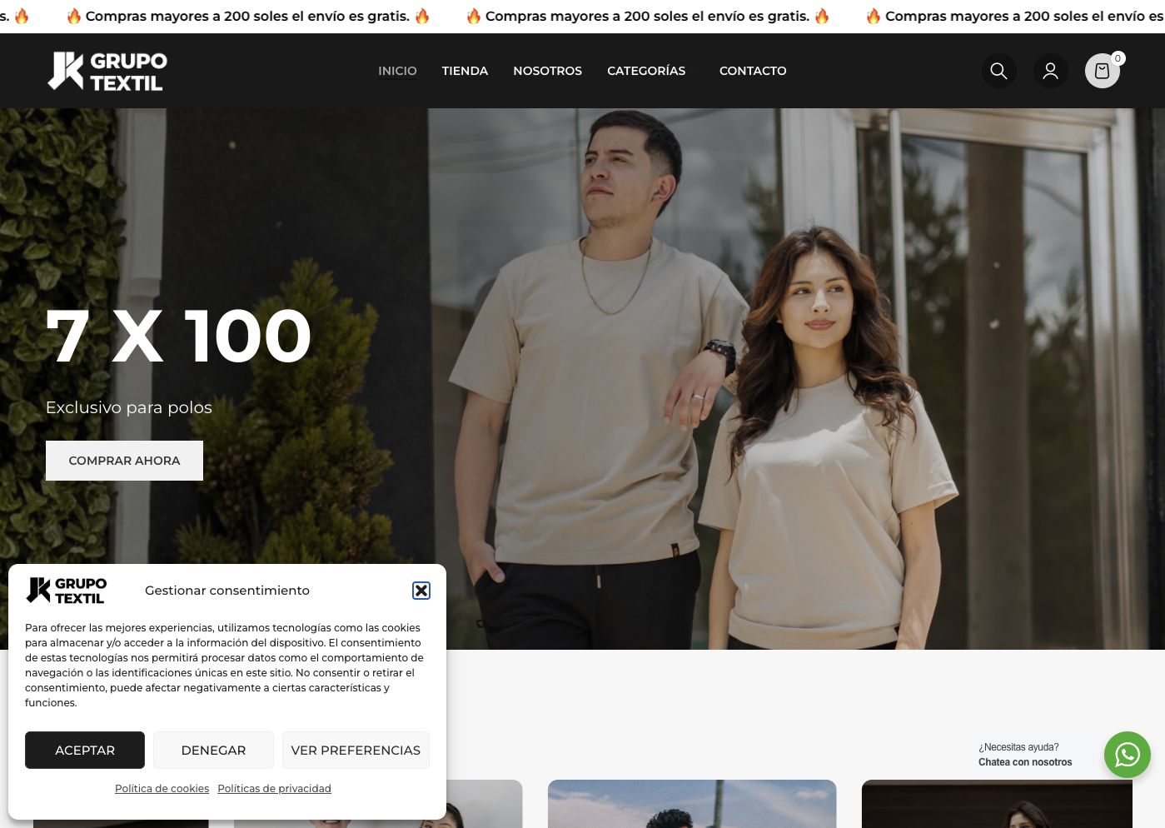Viewport: 1165px width, 828px height.
Task: Accept cookies with ACEPTAR button
Action: 85,750
